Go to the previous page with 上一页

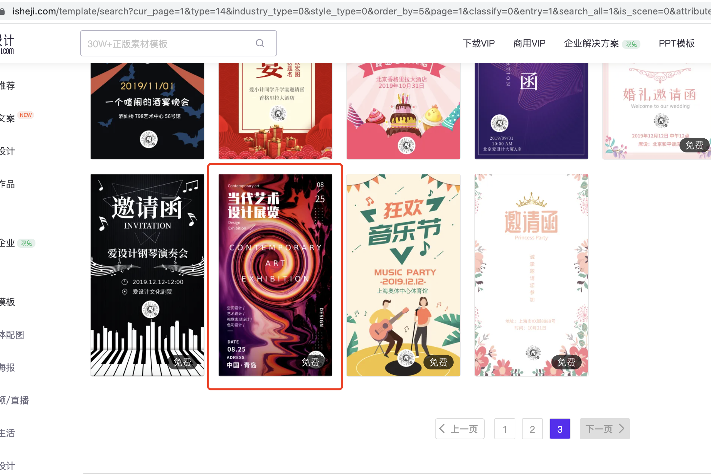coord(460,429)
